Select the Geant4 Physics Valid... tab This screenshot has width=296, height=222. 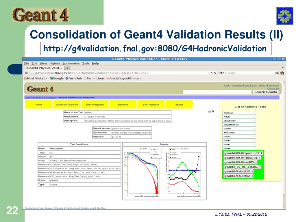coord(44,68)
